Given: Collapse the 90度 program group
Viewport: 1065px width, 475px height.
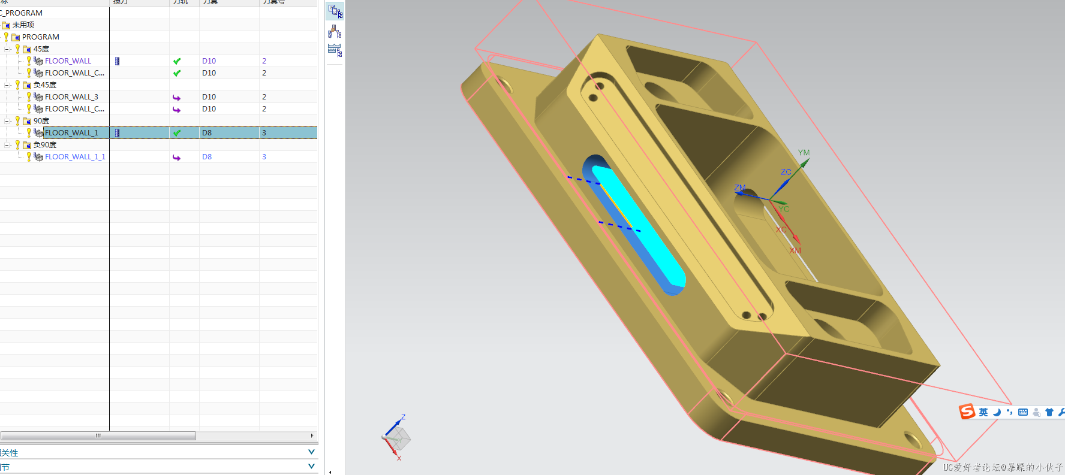Looking at the screenshot, I should pos(8,121).
